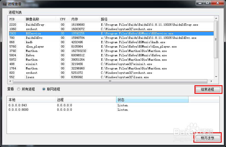This screenshot has width=226, height=147.
Task: Click the 进程查看 window title icon
Action: pos(5,4)
